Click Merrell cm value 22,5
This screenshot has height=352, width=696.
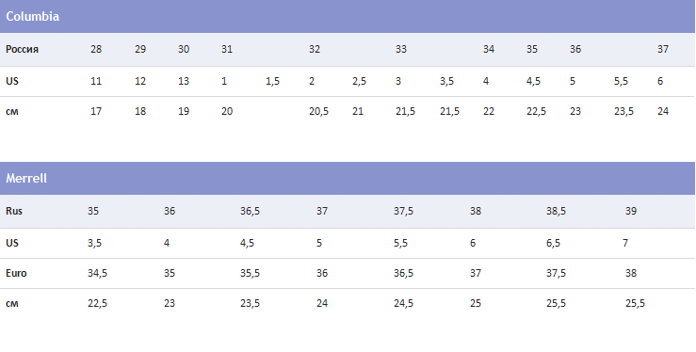pos(97,304)
